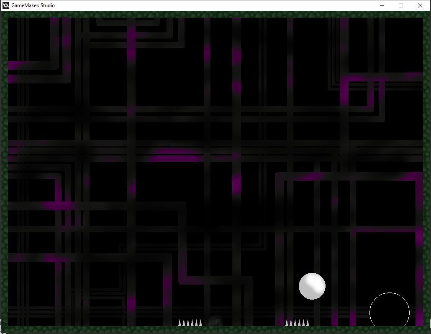Viewport: 431px width, 334px height.
Task: Click the grey smoke puff beside left spikes
Action: 215,321
